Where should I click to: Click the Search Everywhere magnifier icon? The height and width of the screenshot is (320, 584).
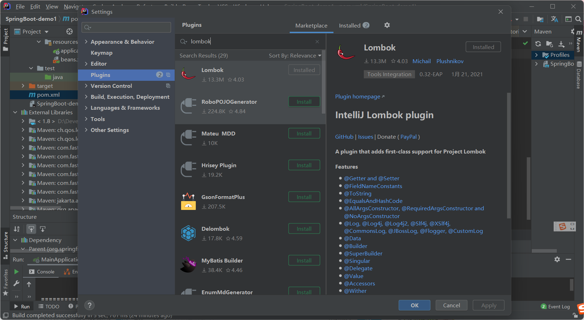tap(578, 19)
